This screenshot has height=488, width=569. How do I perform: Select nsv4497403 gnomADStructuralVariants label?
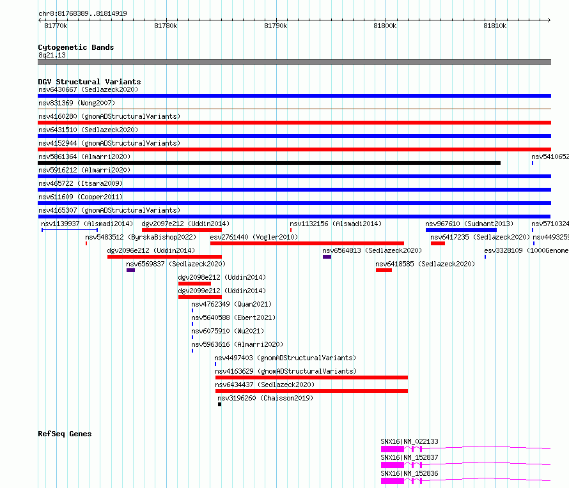[x=285, y=358]
